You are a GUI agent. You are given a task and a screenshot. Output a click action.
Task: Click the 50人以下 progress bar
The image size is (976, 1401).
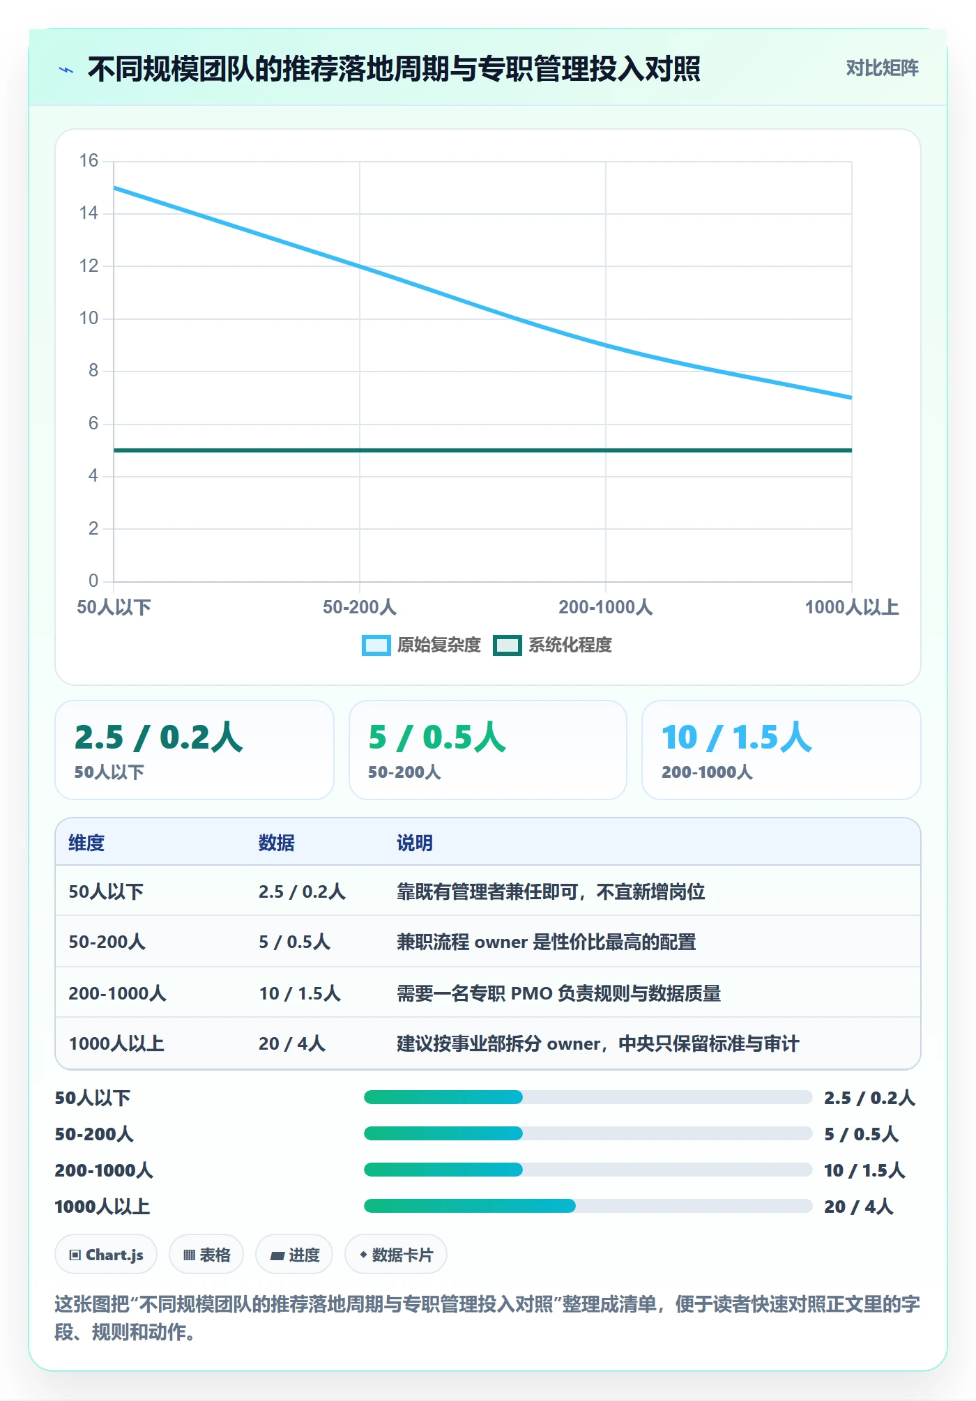tap(588, 1097)
